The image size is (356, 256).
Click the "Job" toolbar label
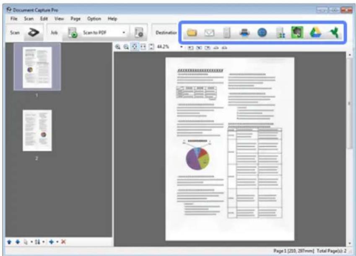[x=54, y=33]
